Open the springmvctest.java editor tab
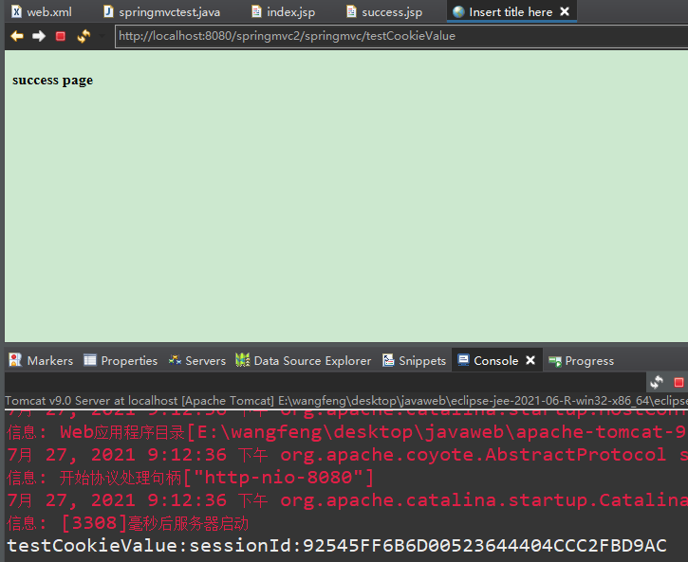The width and height of the screenshot is (688, 562). [x=161, y=11]
